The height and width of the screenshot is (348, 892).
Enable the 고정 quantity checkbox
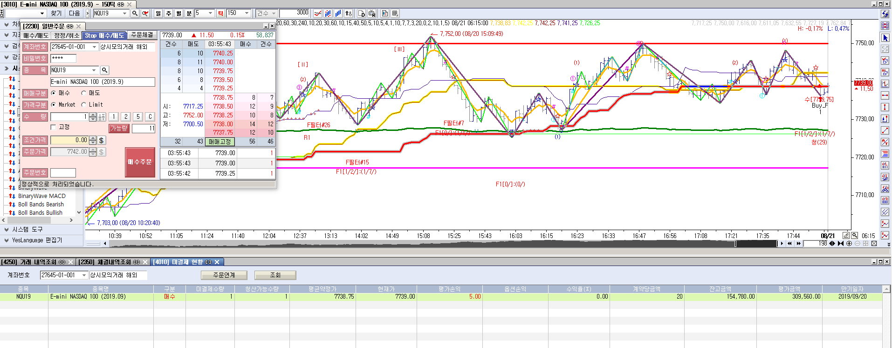click(54, 127)
